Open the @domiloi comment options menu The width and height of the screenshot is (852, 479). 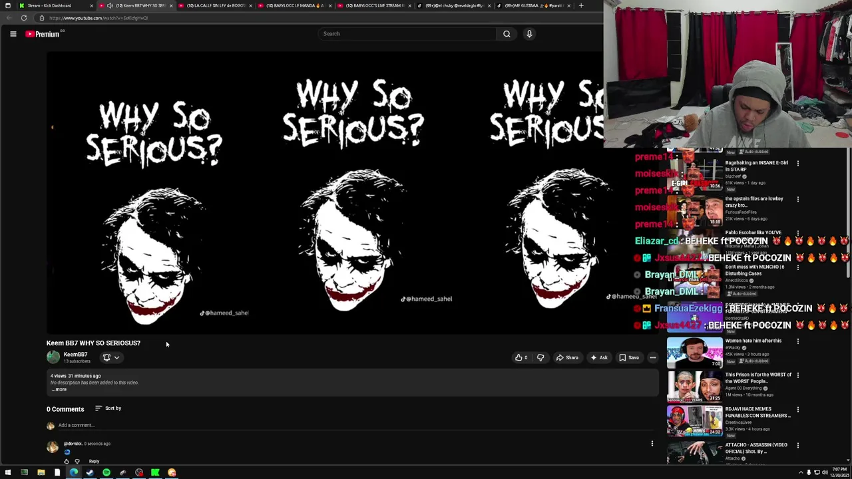click(652, 444)
